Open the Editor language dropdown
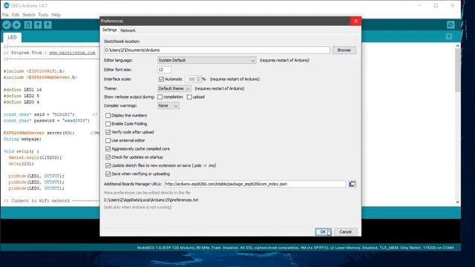Screen dimensions: 475x267 tap(206, 60)
